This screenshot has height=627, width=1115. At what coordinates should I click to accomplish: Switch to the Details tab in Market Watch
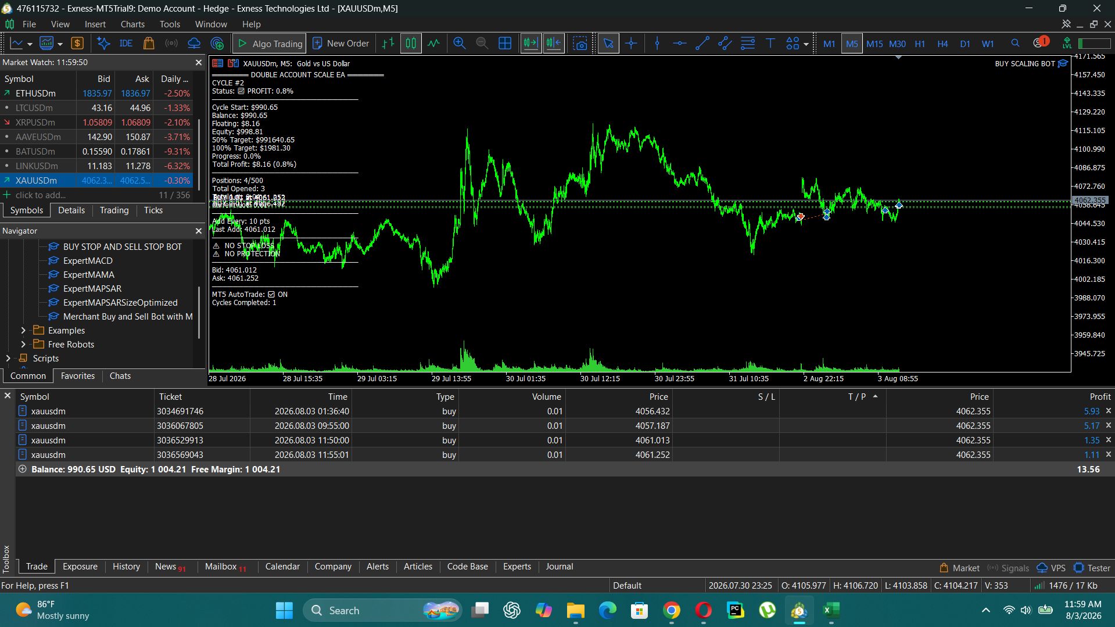coord(71,210)
